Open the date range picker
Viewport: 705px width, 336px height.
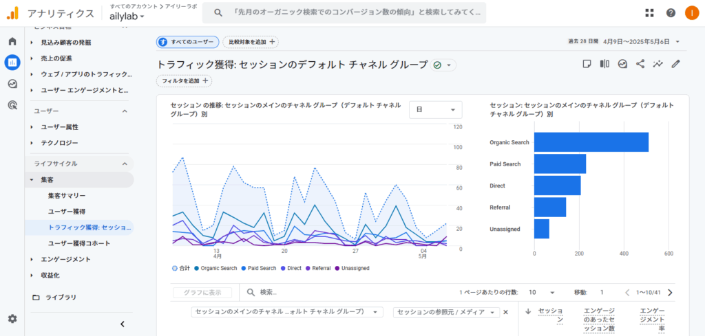pos(624,42)
